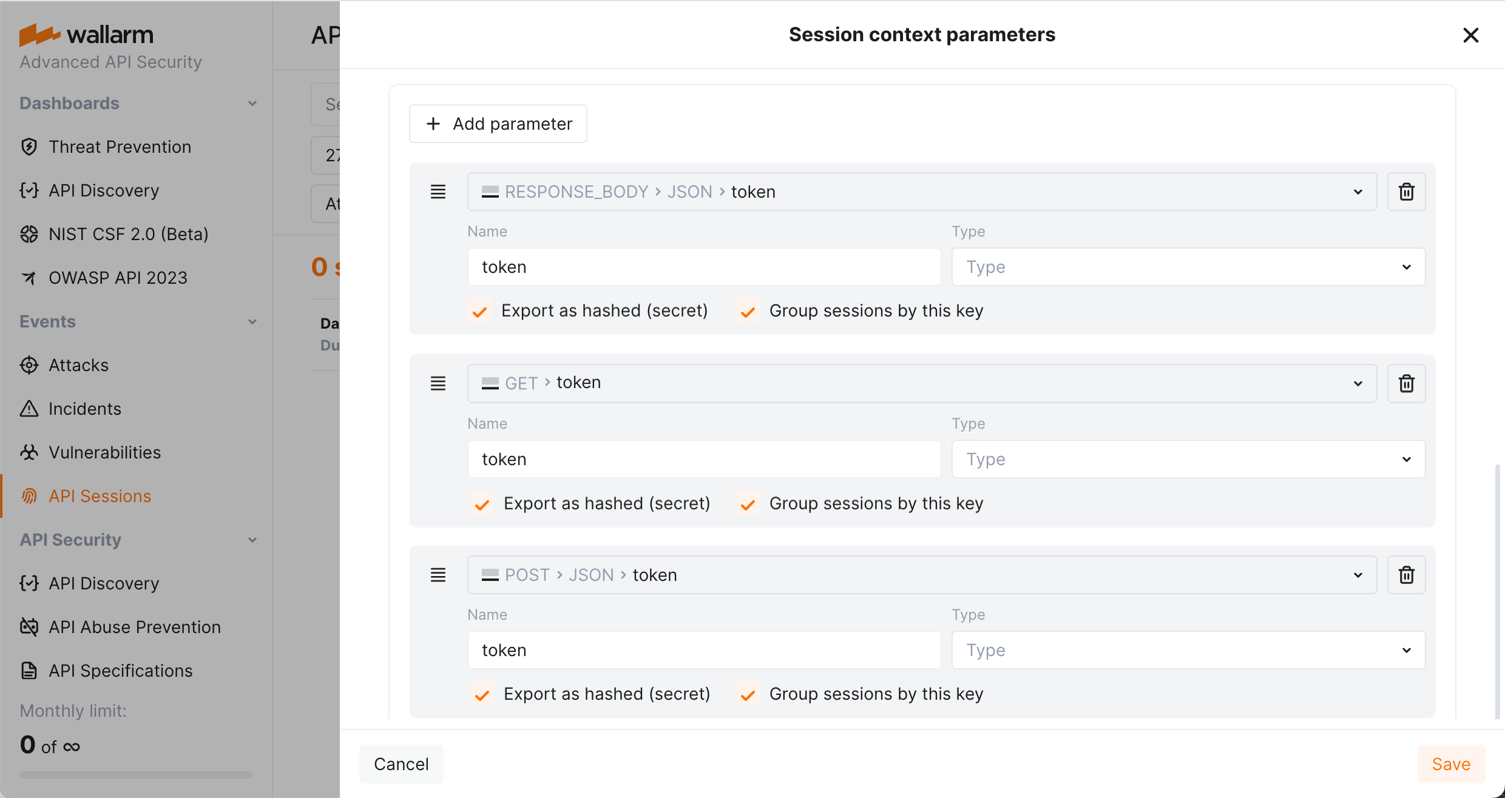1505x798 pixels.
Task: Select the Attacks target icon
Action: point(29,364)
